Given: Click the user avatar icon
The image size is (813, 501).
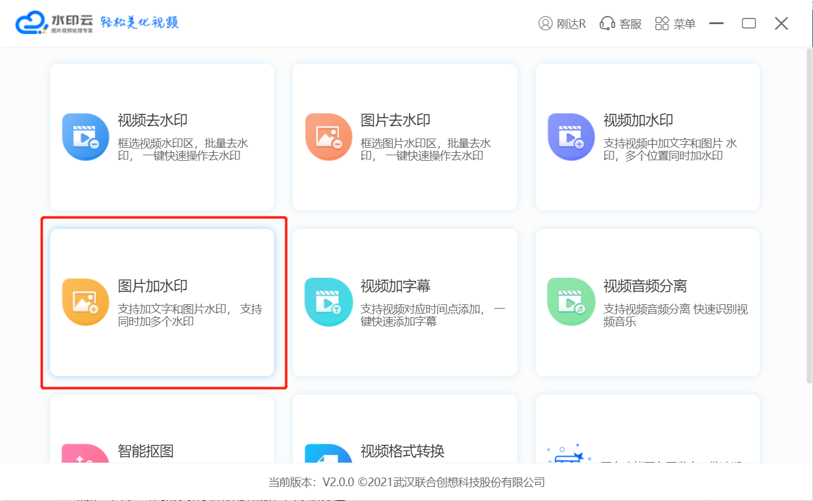Looking at the screenshot, I should point(545,24).
